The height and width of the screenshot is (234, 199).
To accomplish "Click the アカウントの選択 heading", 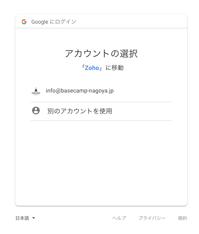I will pyautogui.click(x=101, y=54).
